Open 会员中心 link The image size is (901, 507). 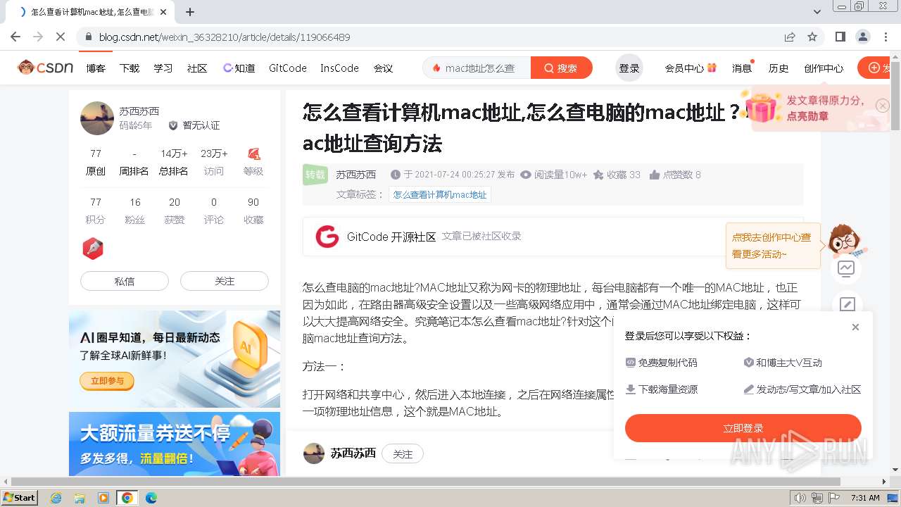[691, 68]
